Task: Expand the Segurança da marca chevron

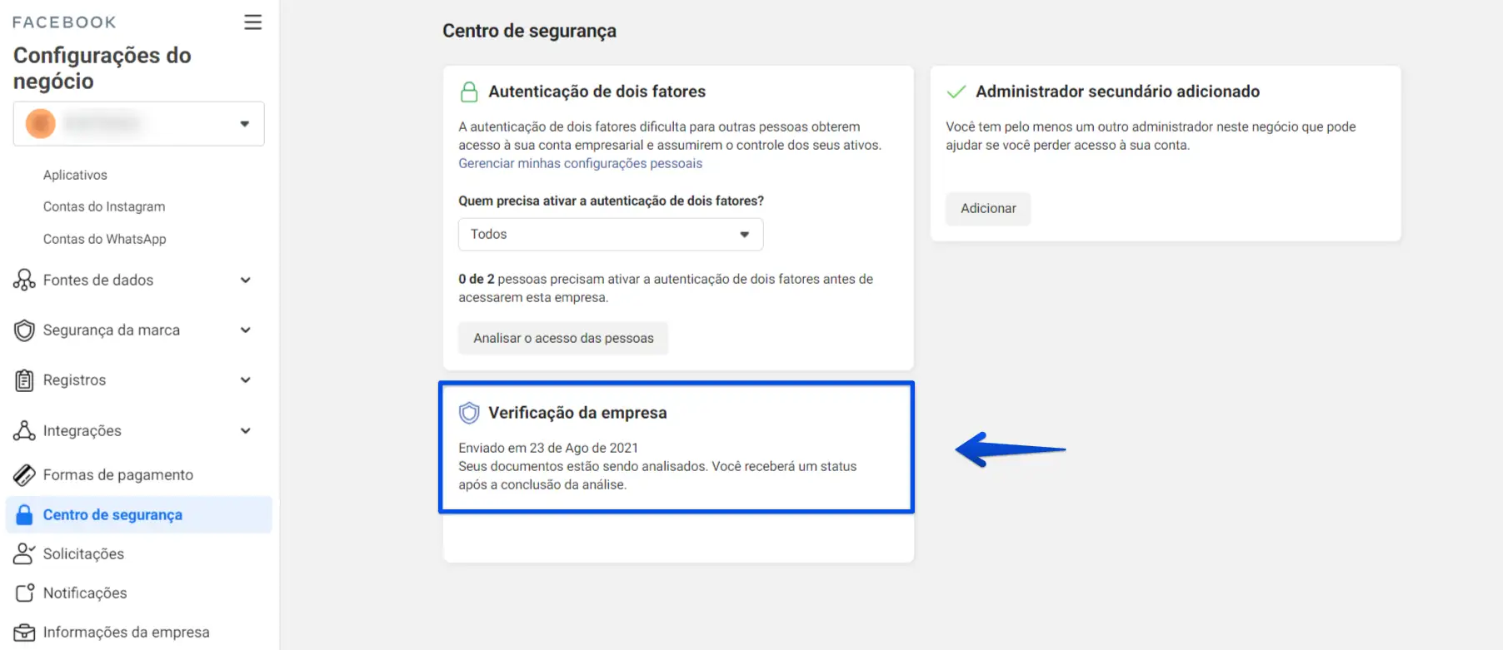Action: [x=246, y=330]
